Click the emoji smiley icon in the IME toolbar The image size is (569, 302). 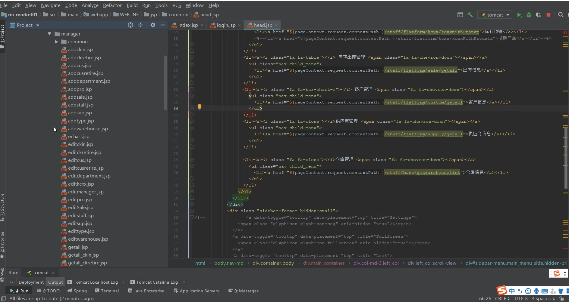[x=528, y=291]
